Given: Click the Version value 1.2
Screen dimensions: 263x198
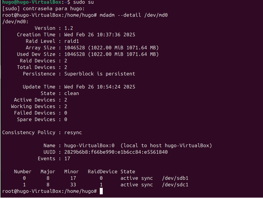Looking at the screenshot, I should coord(69,28).
